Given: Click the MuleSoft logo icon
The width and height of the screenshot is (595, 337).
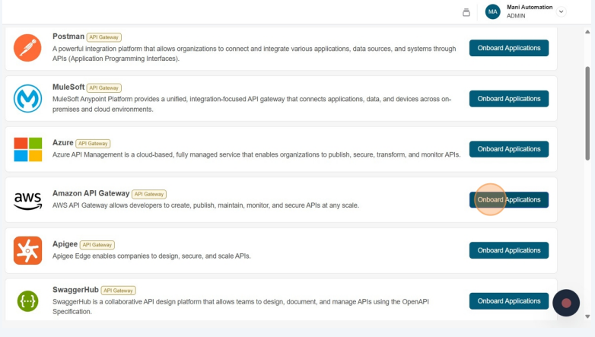Looking at the screenshot, I should click(28, 99).
